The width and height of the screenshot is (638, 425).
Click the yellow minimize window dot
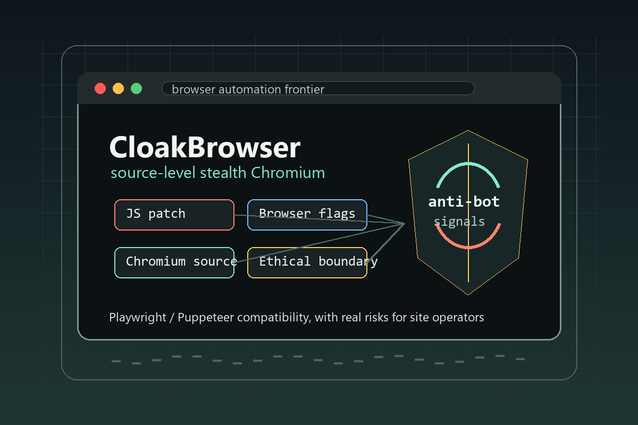[119, 89]
